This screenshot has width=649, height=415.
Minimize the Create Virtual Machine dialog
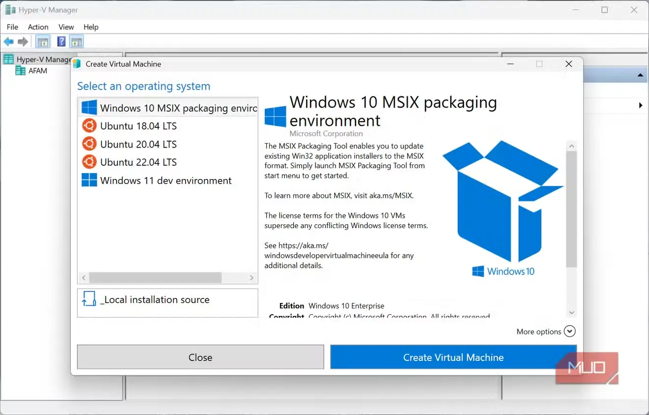pyautogui.click(x=511, y=64)
